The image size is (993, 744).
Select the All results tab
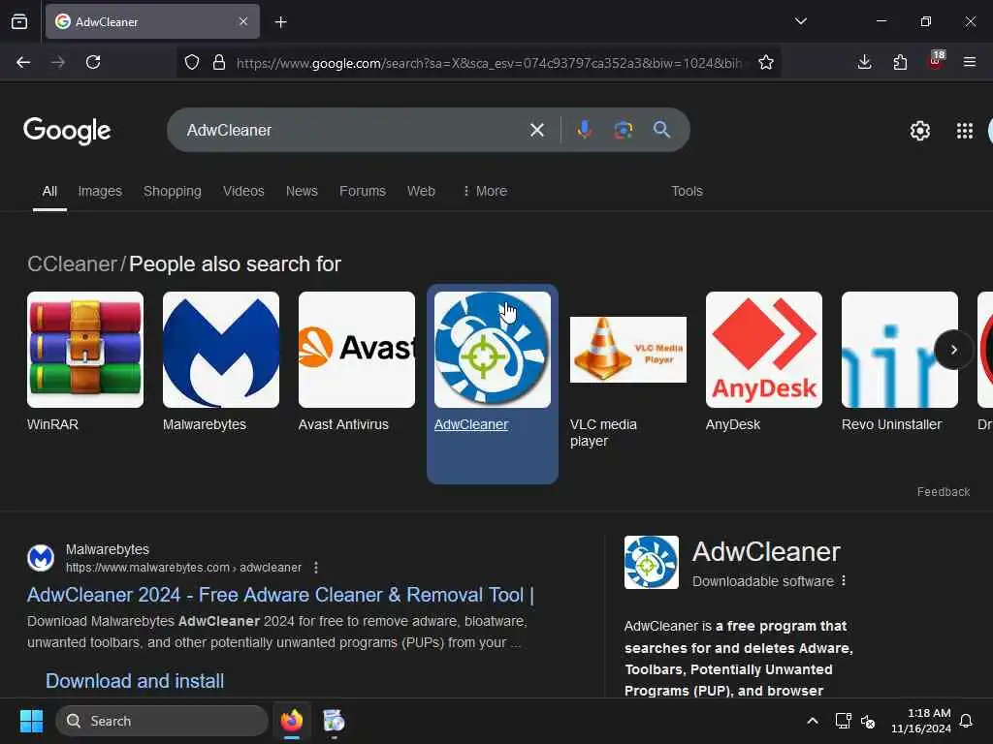point(49,191)
